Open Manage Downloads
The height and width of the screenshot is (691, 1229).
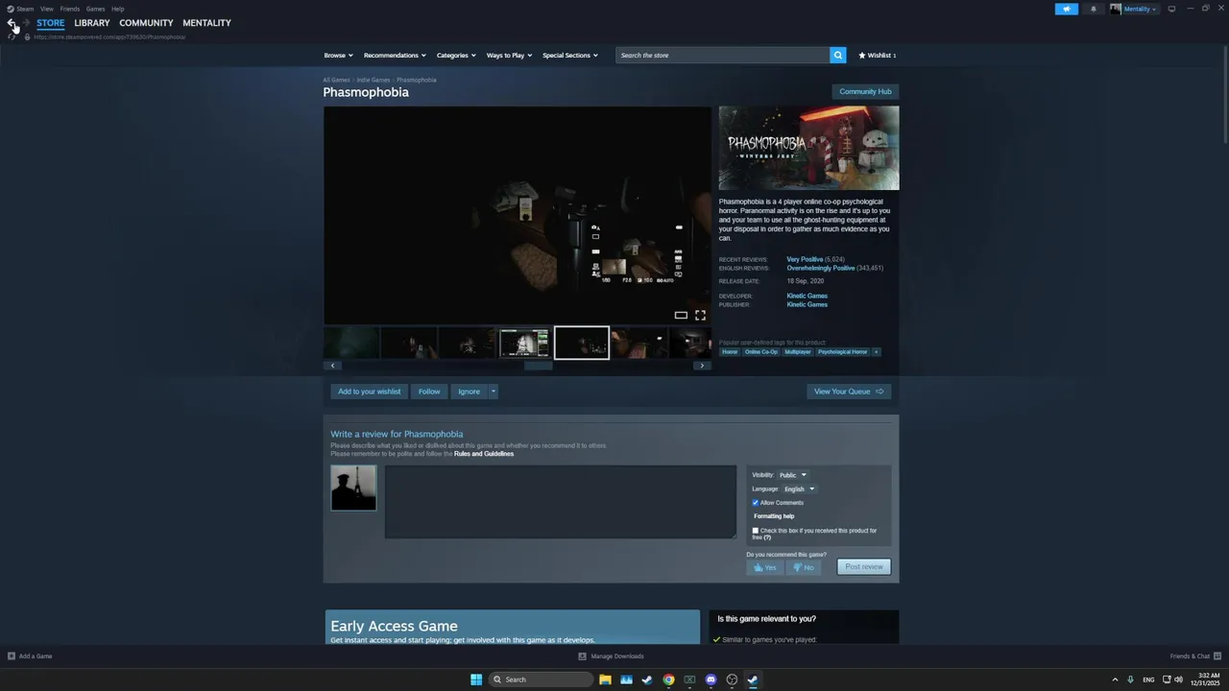(x=611, y=656)
